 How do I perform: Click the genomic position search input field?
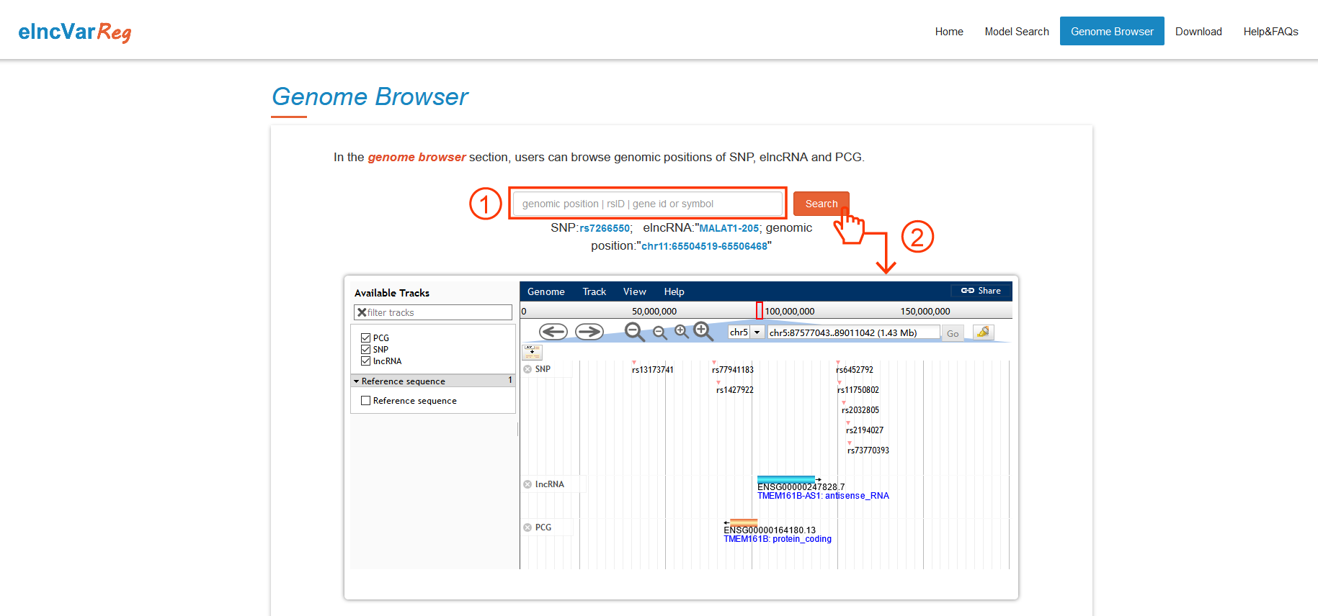point(646,204)
